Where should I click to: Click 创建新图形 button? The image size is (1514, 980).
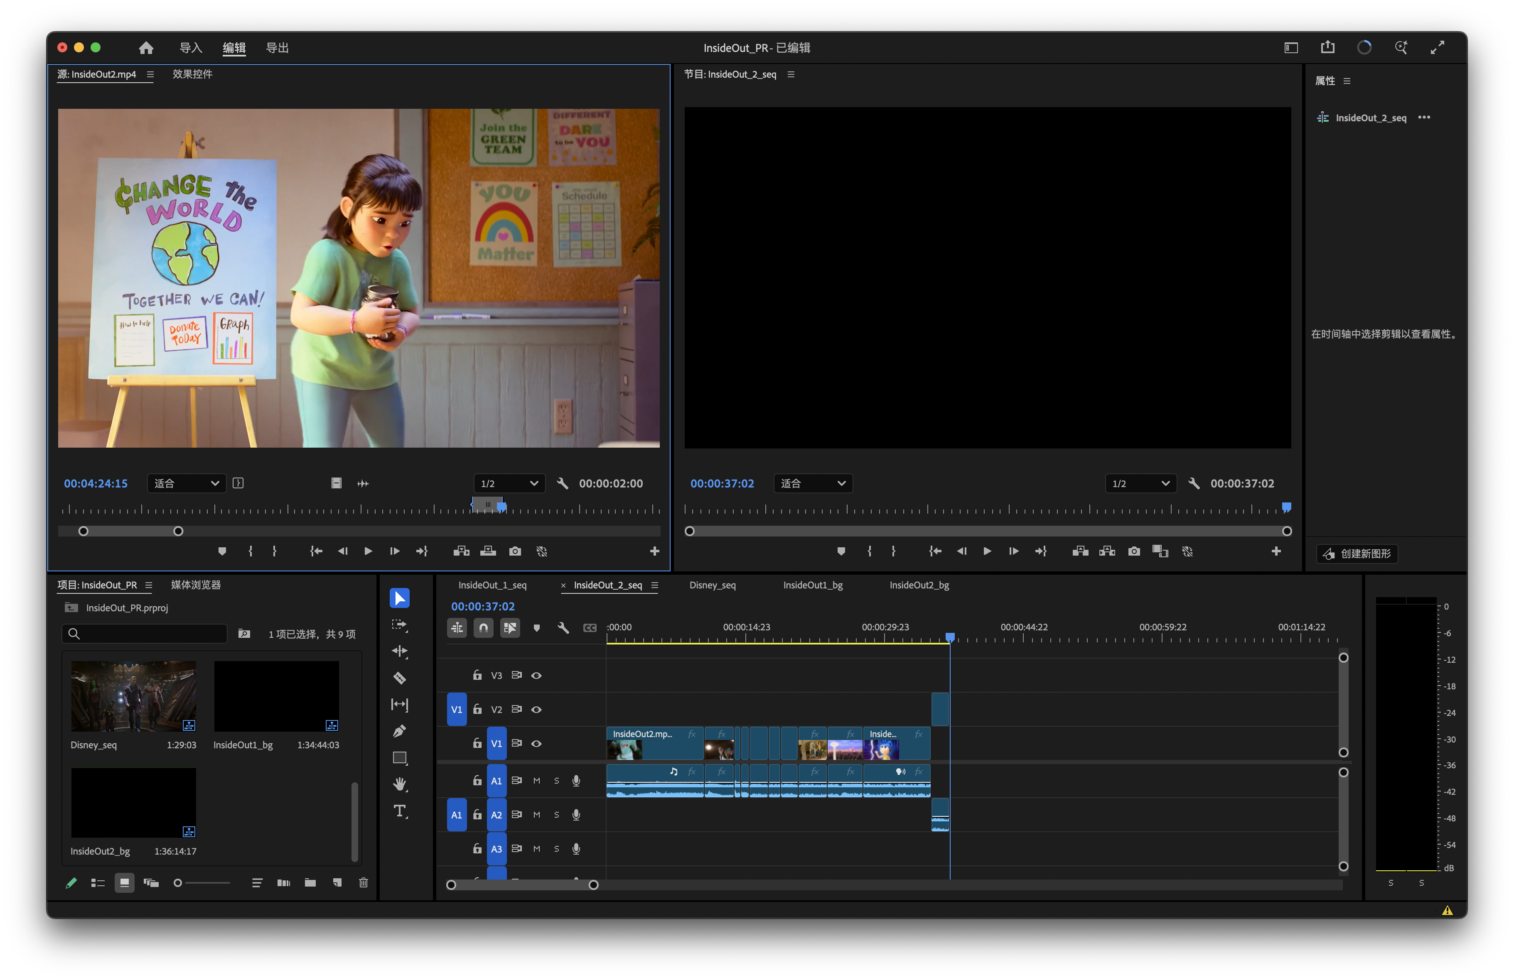point(1357,553)
